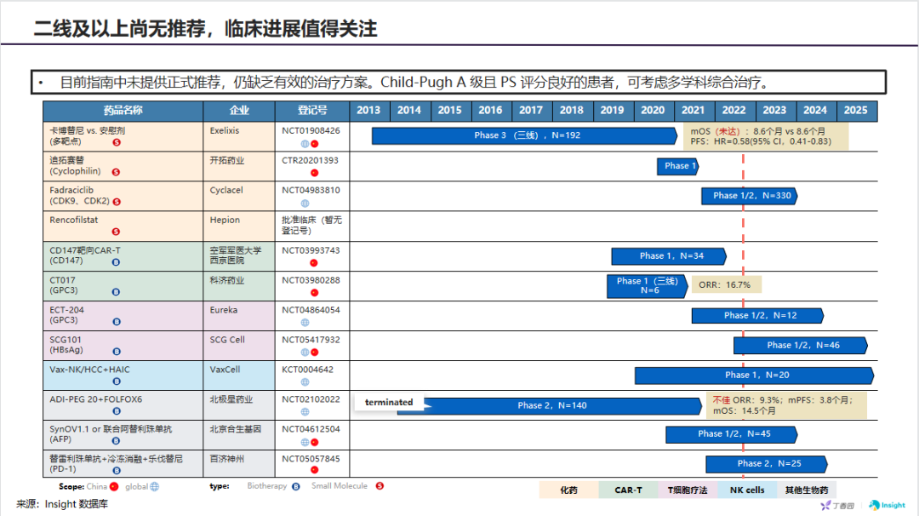Click the B icon in SCG101 (HBsAg) row
919x516 pixels.
click(x=117, y=352)
